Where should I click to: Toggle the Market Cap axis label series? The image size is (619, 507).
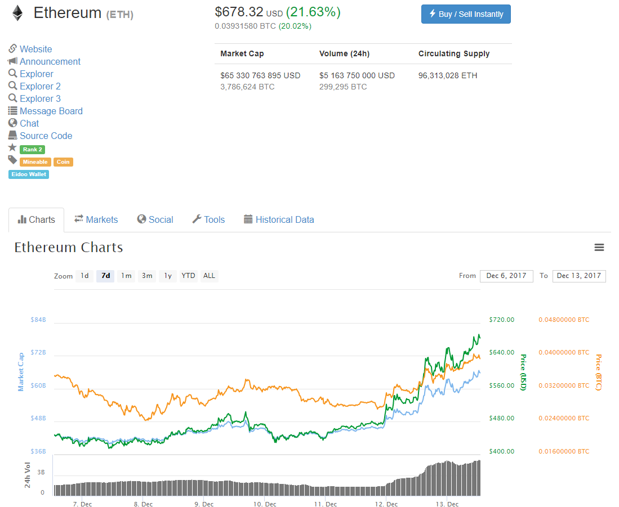coord(21,372)
